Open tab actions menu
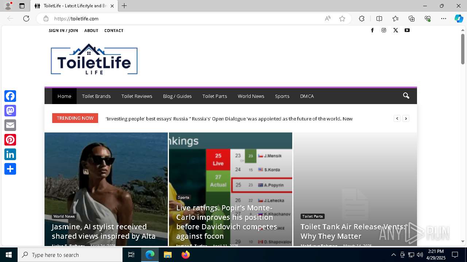 tap(22, 6)
